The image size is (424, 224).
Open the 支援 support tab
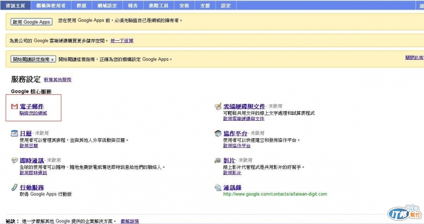[x=205, y=5]
